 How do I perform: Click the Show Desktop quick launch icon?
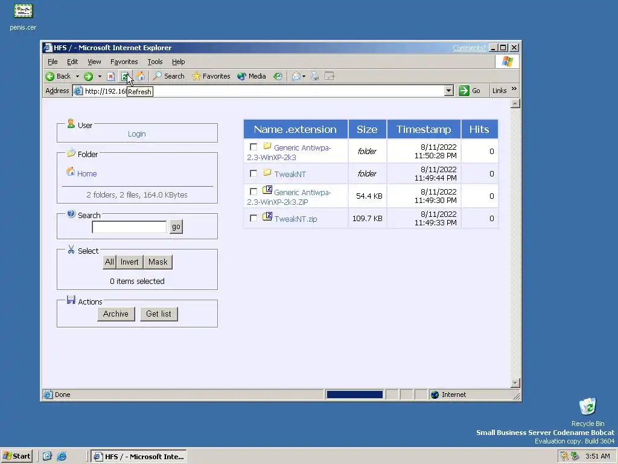47,456
